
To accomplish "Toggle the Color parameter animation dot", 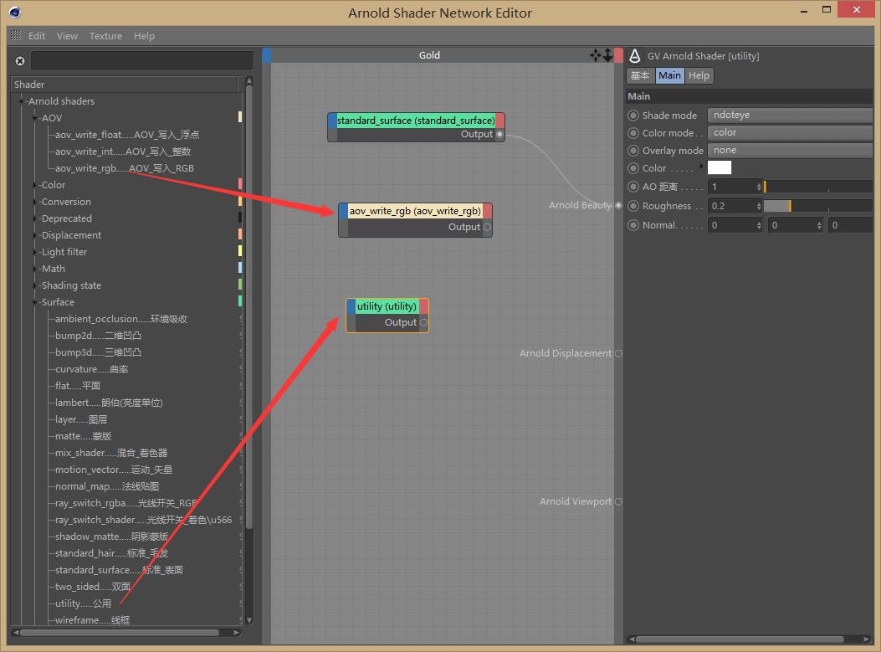I will click(633, 168).
